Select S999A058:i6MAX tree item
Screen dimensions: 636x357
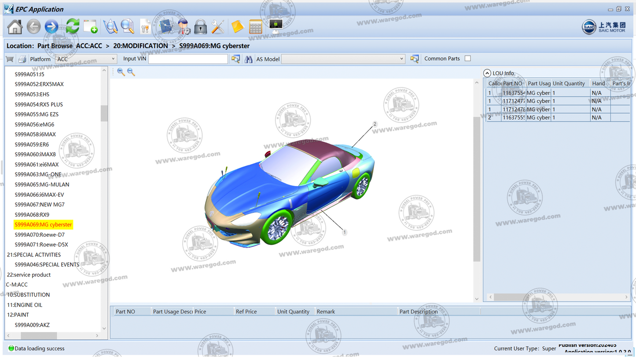[x=35, y=134]
